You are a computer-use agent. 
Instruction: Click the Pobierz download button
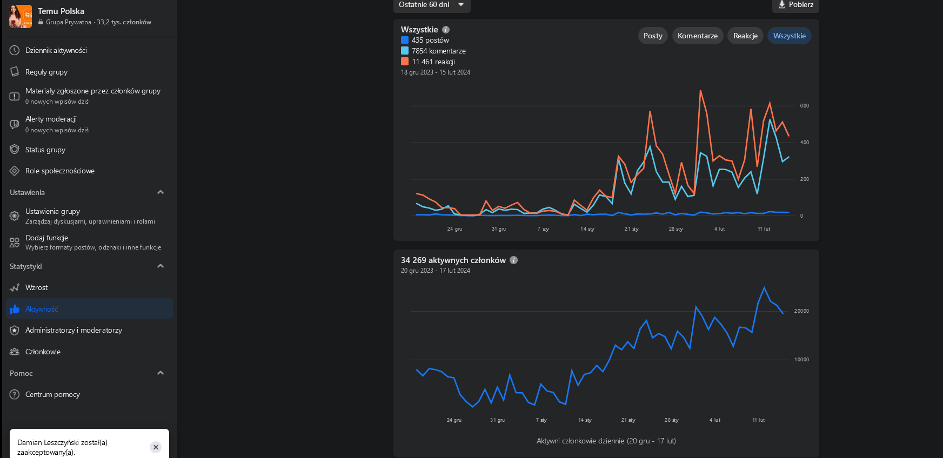click(795, 5)
